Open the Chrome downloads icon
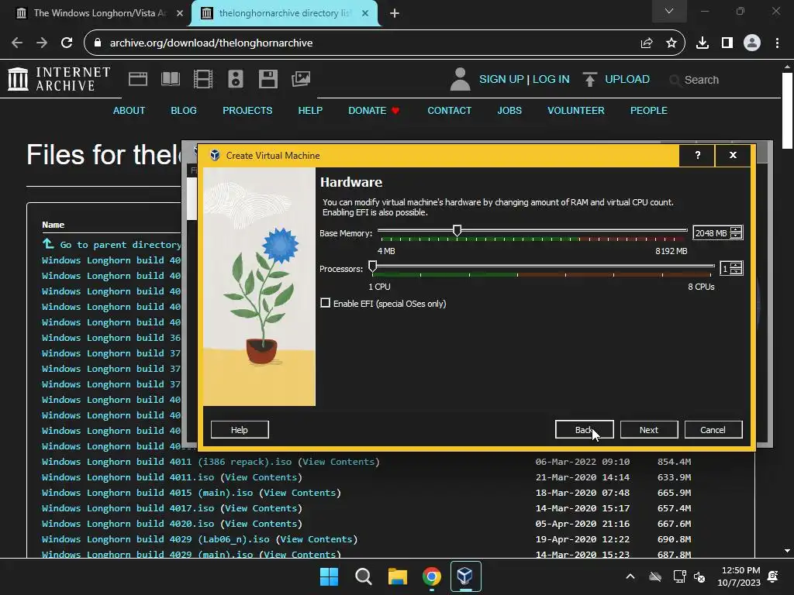 pos(703,43)
